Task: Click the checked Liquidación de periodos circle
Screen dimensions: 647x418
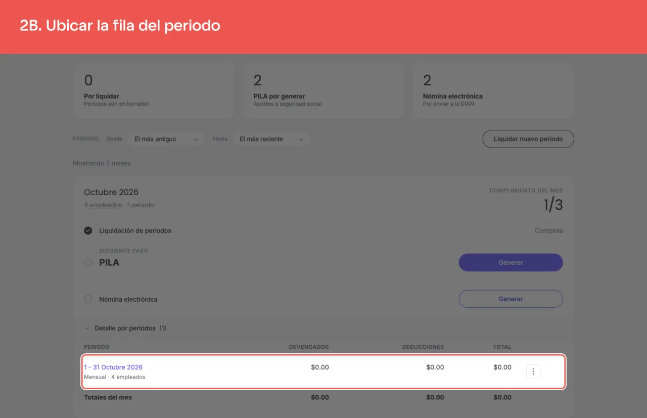Action: tap(88, 230)
